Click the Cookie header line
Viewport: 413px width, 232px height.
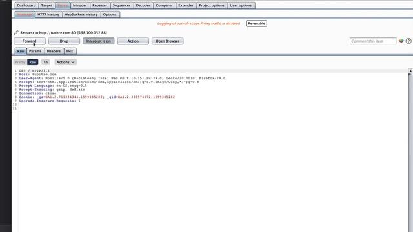(x=97, y=97)
